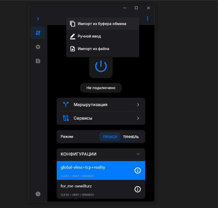Collapse the КОНФИГУРАЦИИ section
The image size is (218, 208).
pos(138,154)
